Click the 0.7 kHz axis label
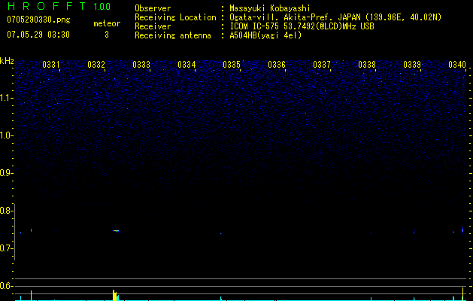473x301 pixels. 5,248
